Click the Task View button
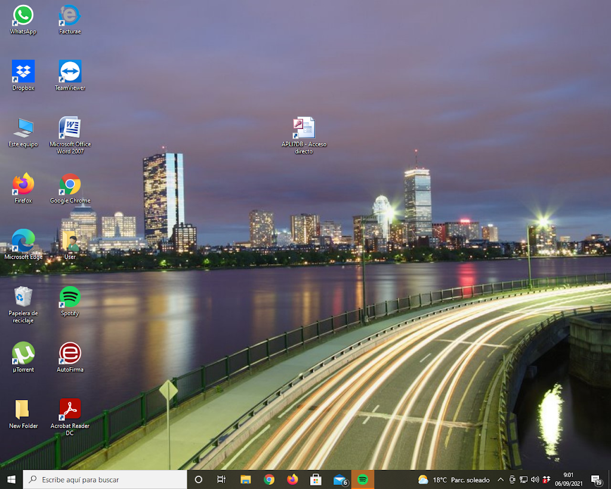The height and width of the screenshot is (489, 611). [x=221, y=479]
